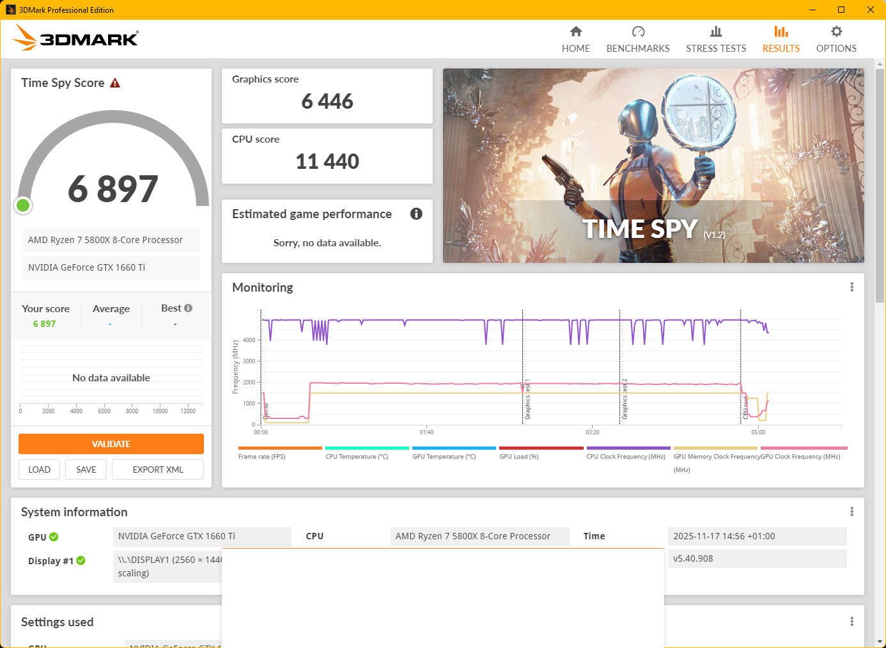This screenshot has height=648, width=886.
Task: Click Export XML button
Action: [158, 470]
